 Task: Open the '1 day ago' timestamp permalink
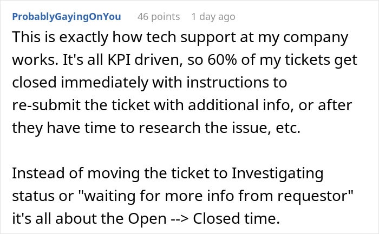coord(213,17)
